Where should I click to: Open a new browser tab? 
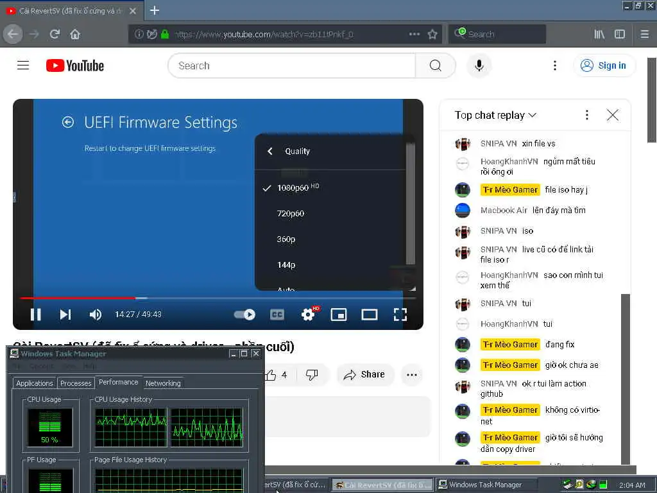155,10
